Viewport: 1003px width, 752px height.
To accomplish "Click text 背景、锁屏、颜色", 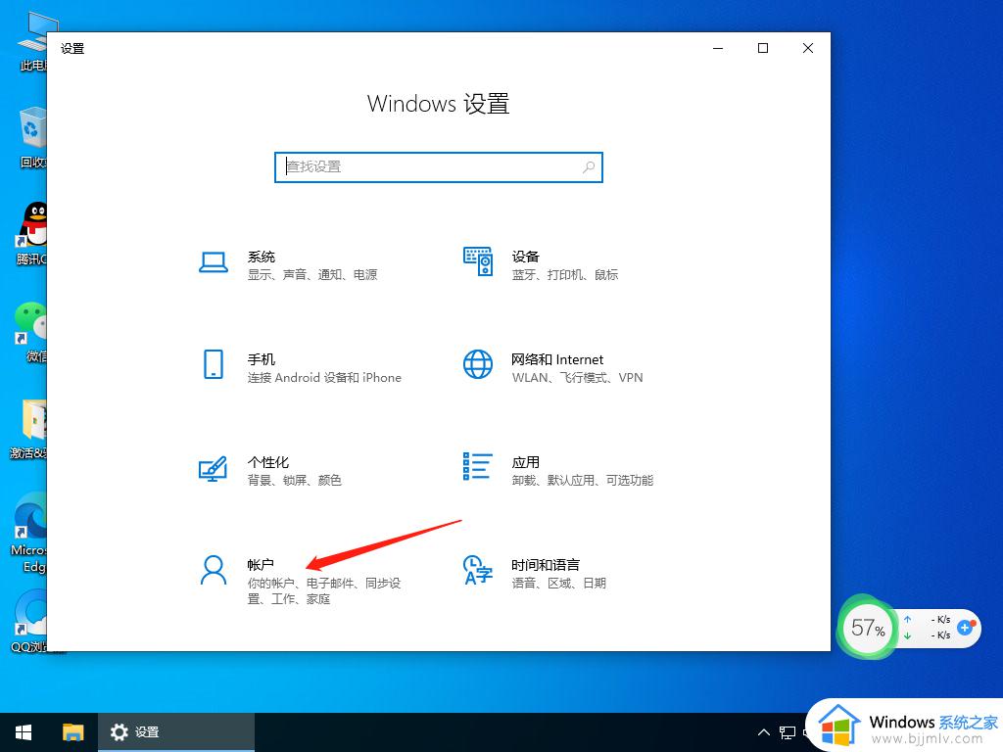I will 295,480.
